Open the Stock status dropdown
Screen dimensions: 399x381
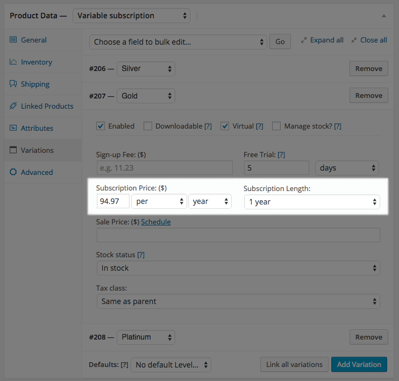[238, 268]
